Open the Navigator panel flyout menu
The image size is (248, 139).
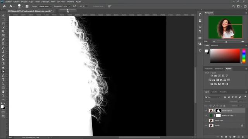click(246, 13)
